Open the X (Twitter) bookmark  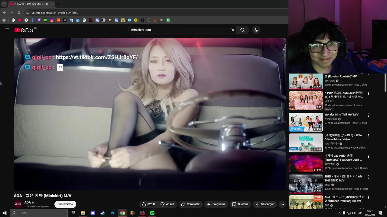65,20
